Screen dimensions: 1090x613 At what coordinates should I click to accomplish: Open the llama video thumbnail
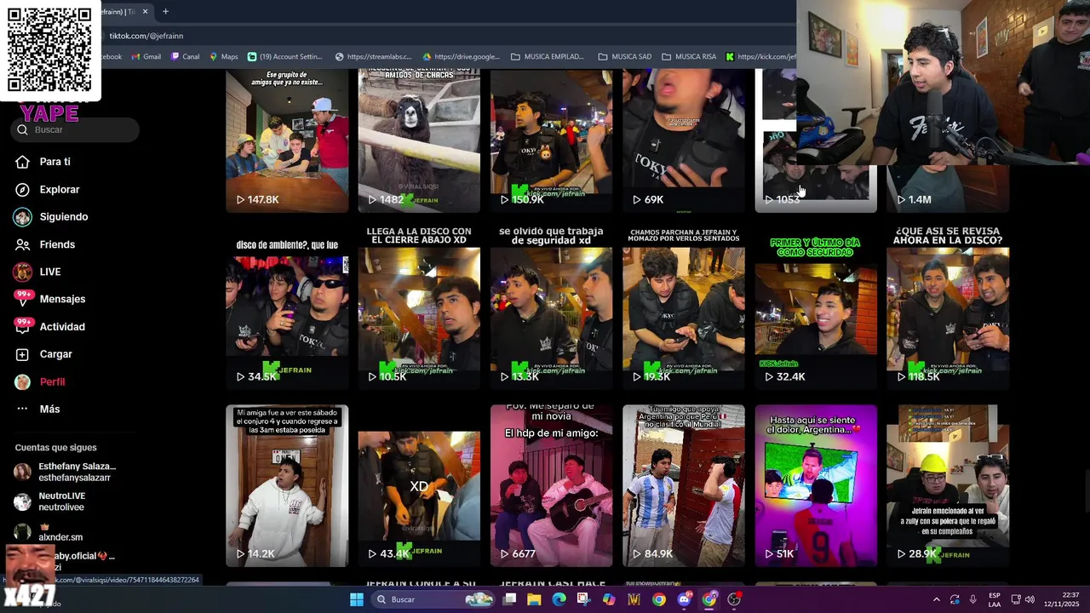(x=419, y=140)
